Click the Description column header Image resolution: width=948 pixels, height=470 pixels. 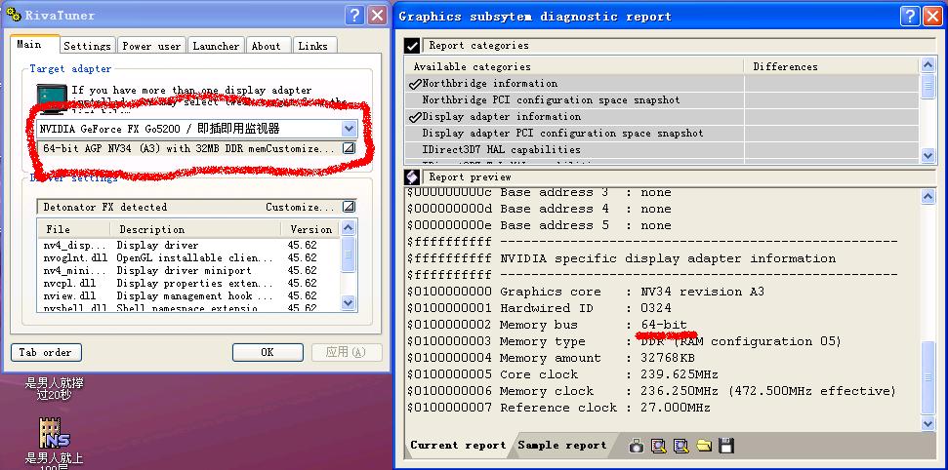pyautogui.click(x=195, y=229)
